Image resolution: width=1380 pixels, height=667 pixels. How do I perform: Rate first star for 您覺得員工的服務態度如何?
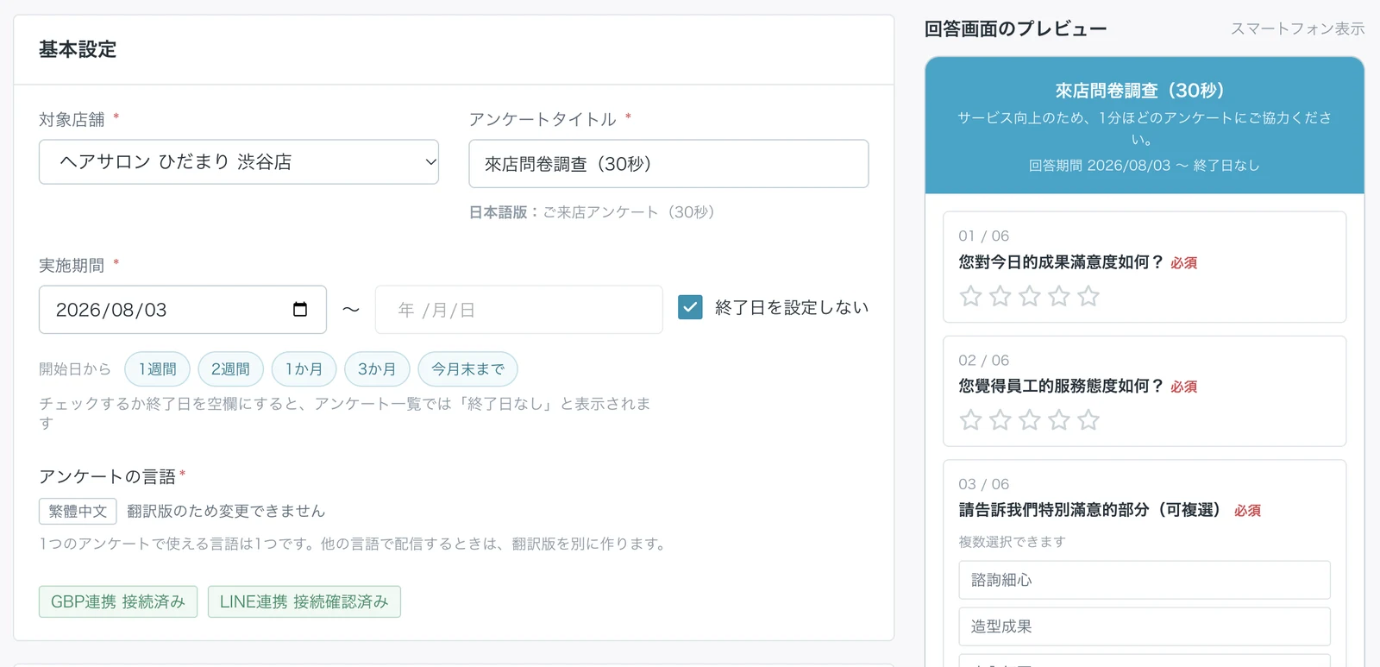click(x=971, y=420)
